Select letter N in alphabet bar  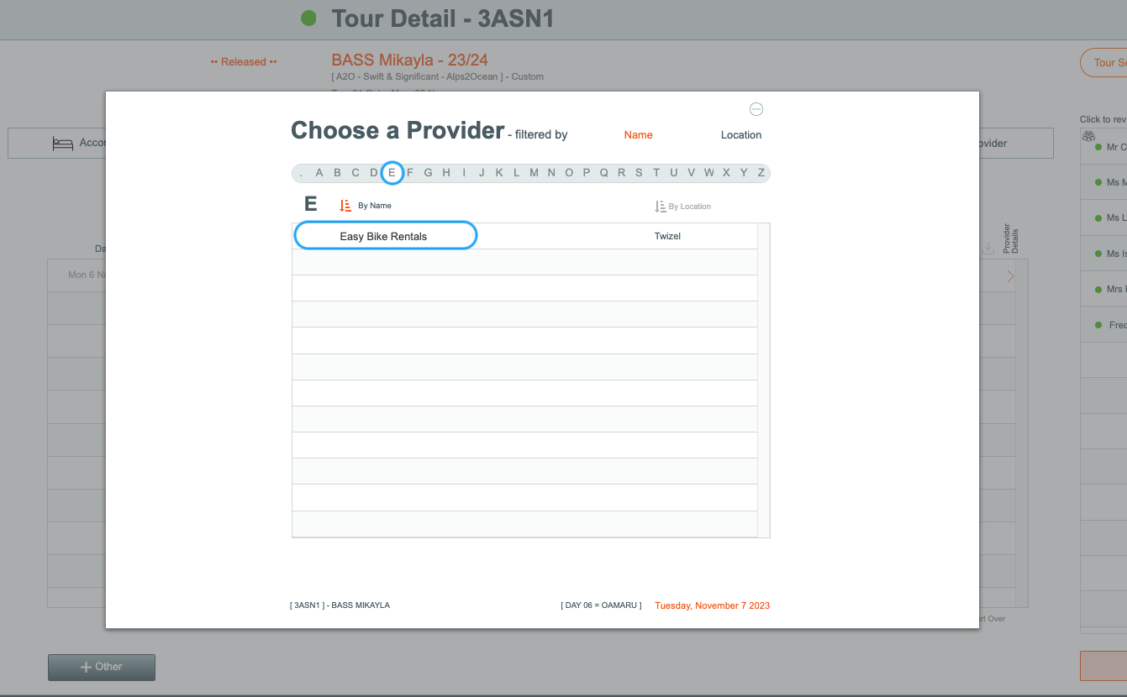click(x=551, y=173)
